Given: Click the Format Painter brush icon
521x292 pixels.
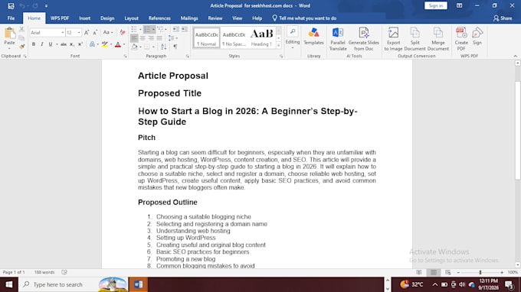Looking at the screenshot, I should pos(22,47).
